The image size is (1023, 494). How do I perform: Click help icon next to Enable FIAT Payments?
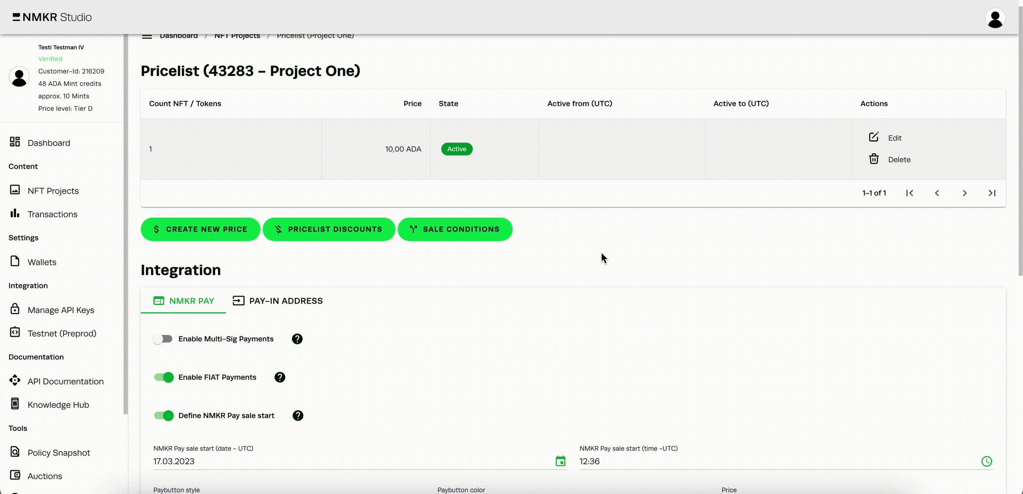pos(280,377)
